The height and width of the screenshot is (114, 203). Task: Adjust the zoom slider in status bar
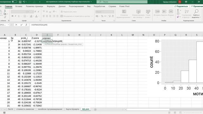[193, 113]
